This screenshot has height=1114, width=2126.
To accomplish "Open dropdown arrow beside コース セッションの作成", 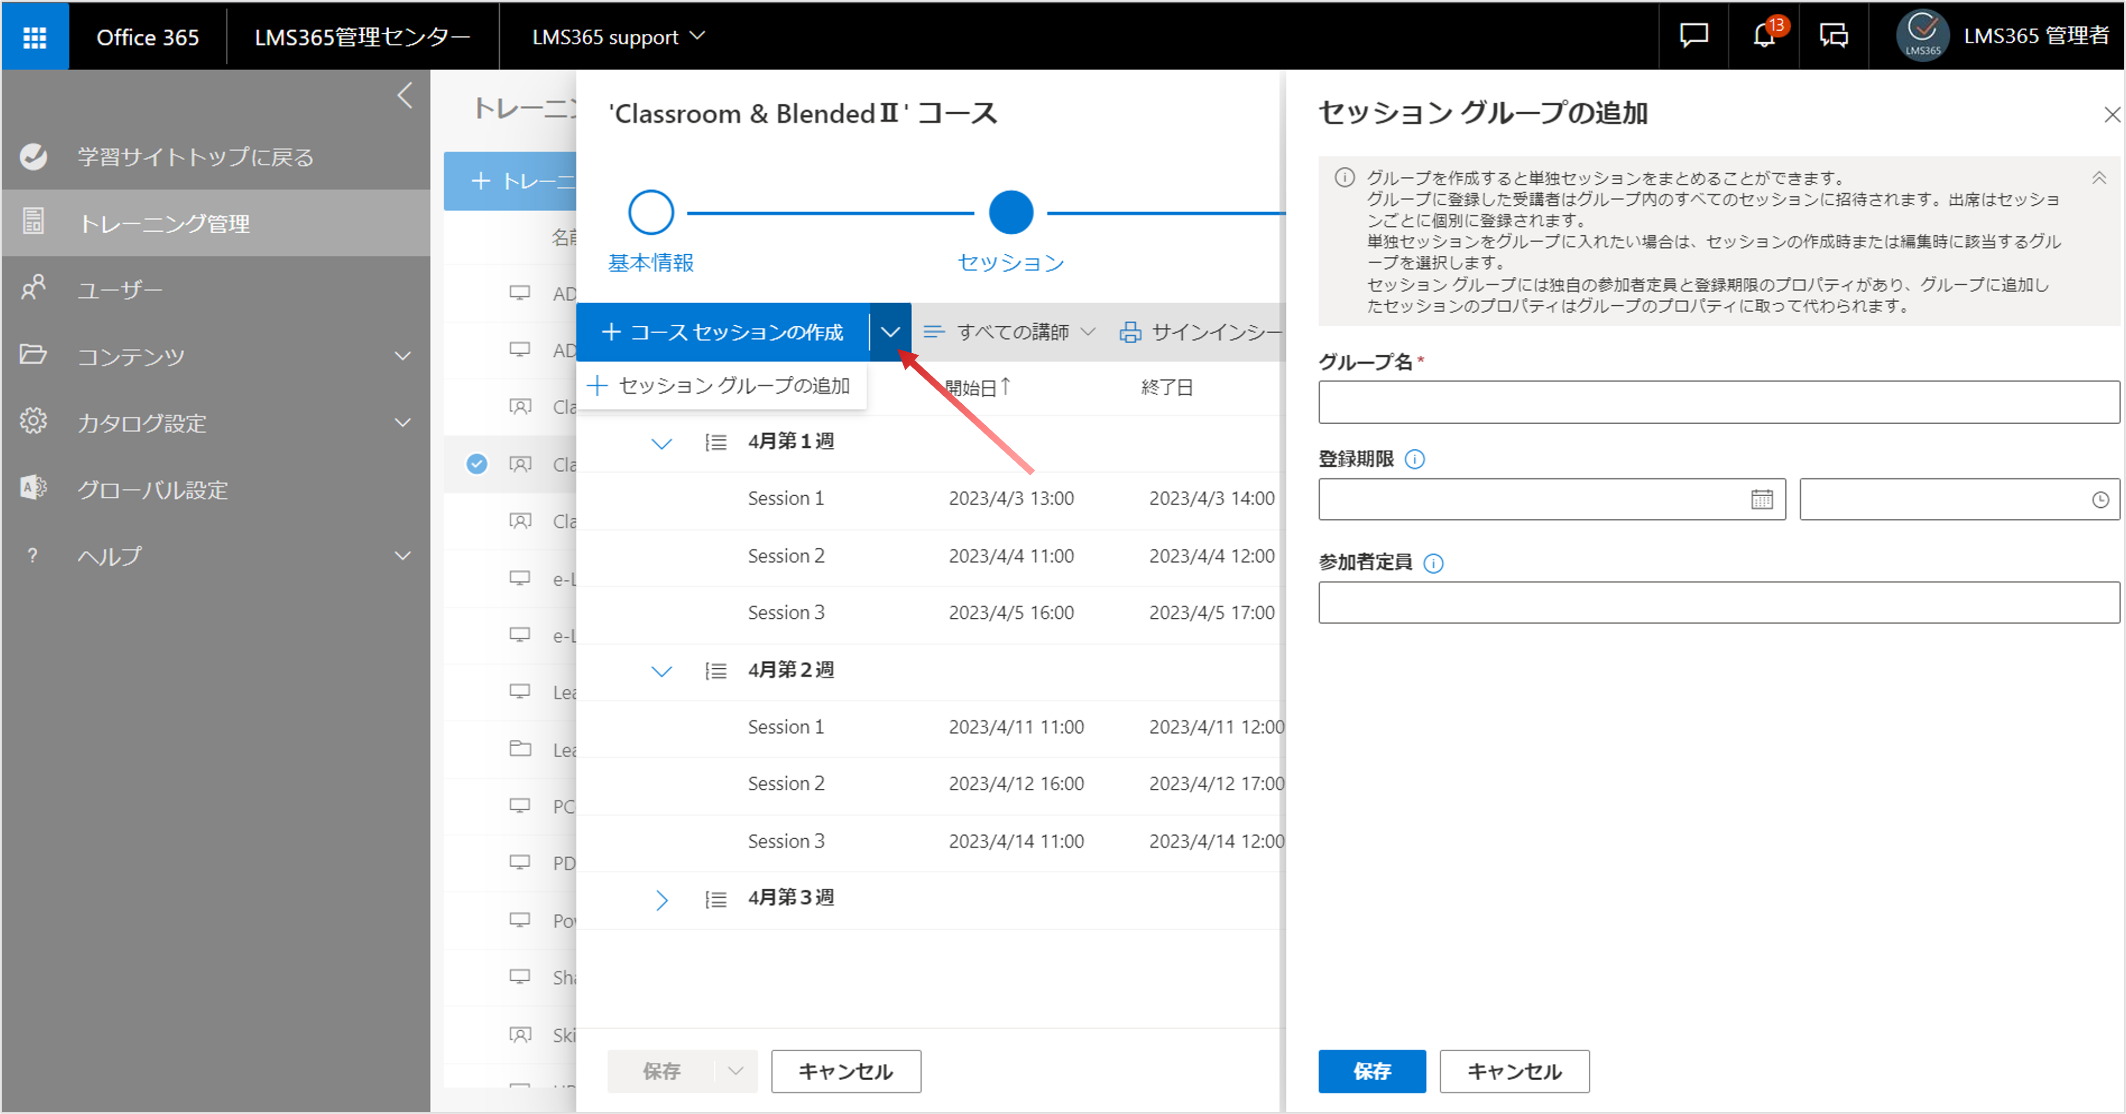I will 891,332.
